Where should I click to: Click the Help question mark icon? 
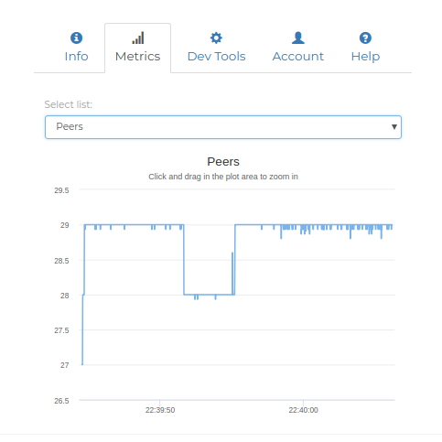coord(365,38)
